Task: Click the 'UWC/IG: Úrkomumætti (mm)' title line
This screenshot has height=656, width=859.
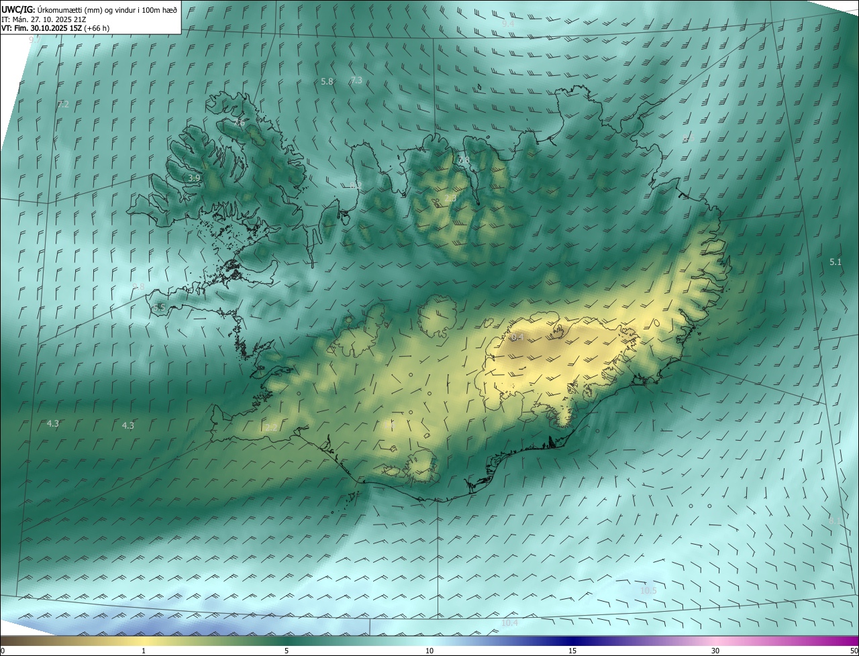Action: [x=89, y=9]
